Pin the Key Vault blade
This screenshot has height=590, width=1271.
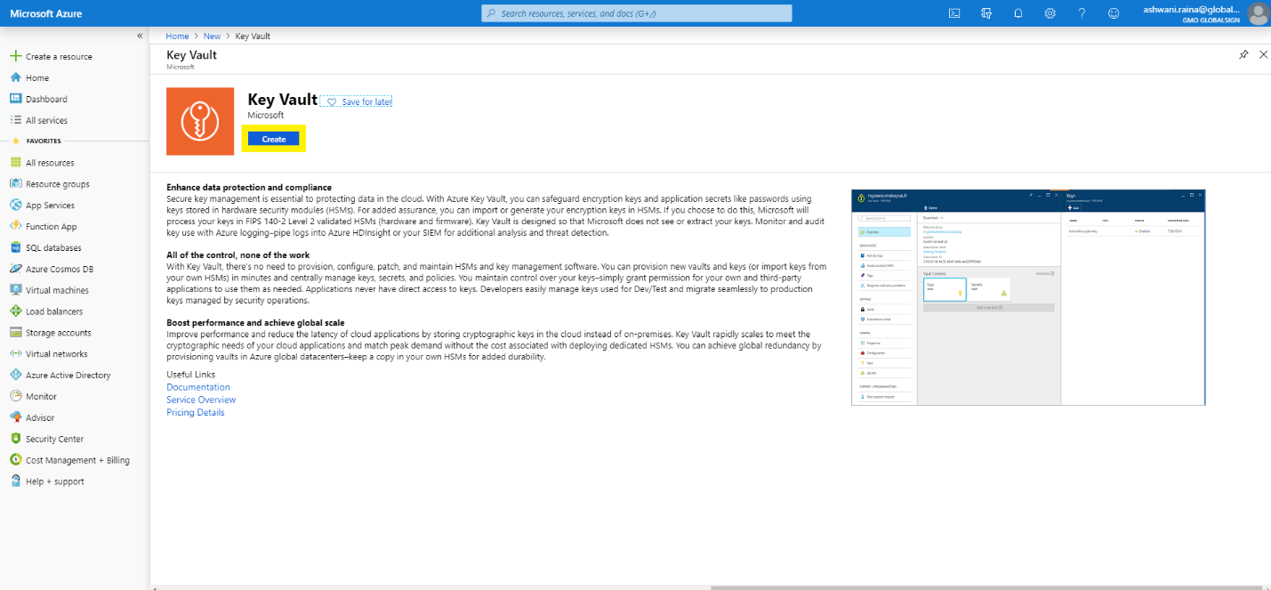(x=1243, y=55)
